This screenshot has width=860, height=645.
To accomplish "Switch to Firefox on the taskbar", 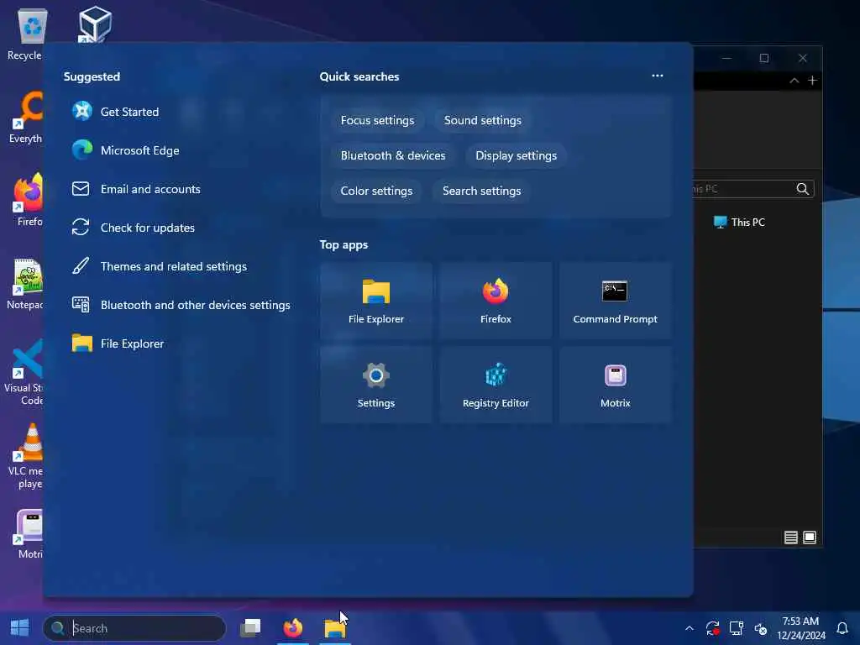I will pos(293,627).
